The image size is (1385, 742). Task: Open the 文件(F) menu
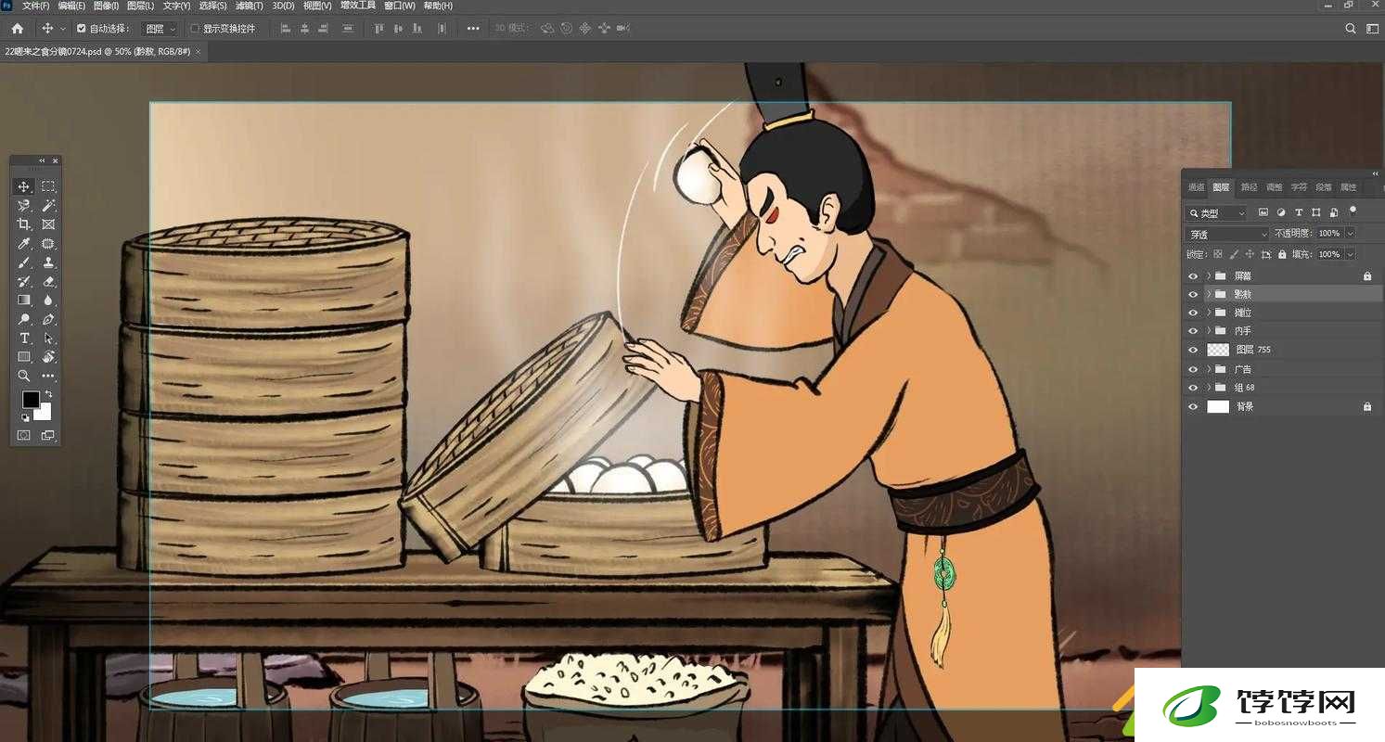[x=36, y=6]
